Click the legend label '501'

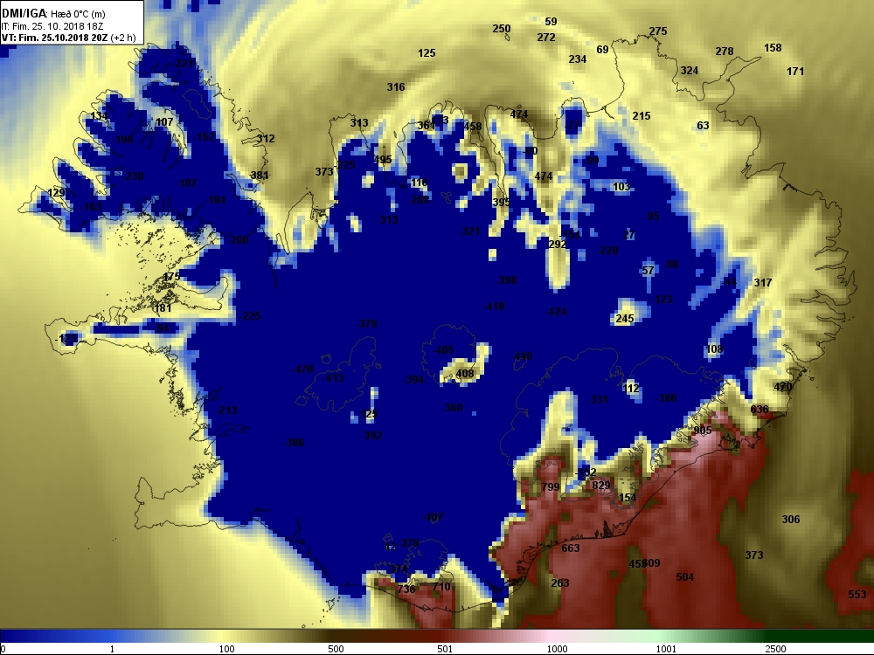(445, 649)
